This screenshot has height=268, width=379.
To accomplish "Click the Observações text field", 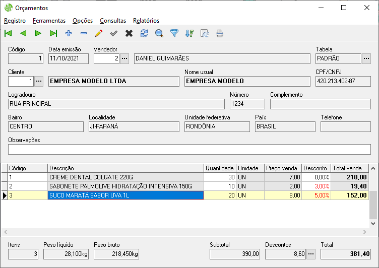I will click(190, 149).
